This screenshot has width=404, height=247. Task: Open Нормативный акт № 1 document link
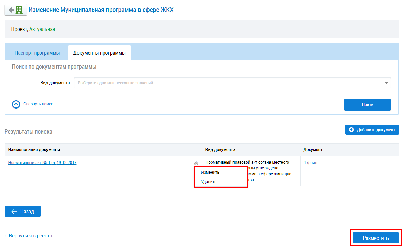(42, 163)
